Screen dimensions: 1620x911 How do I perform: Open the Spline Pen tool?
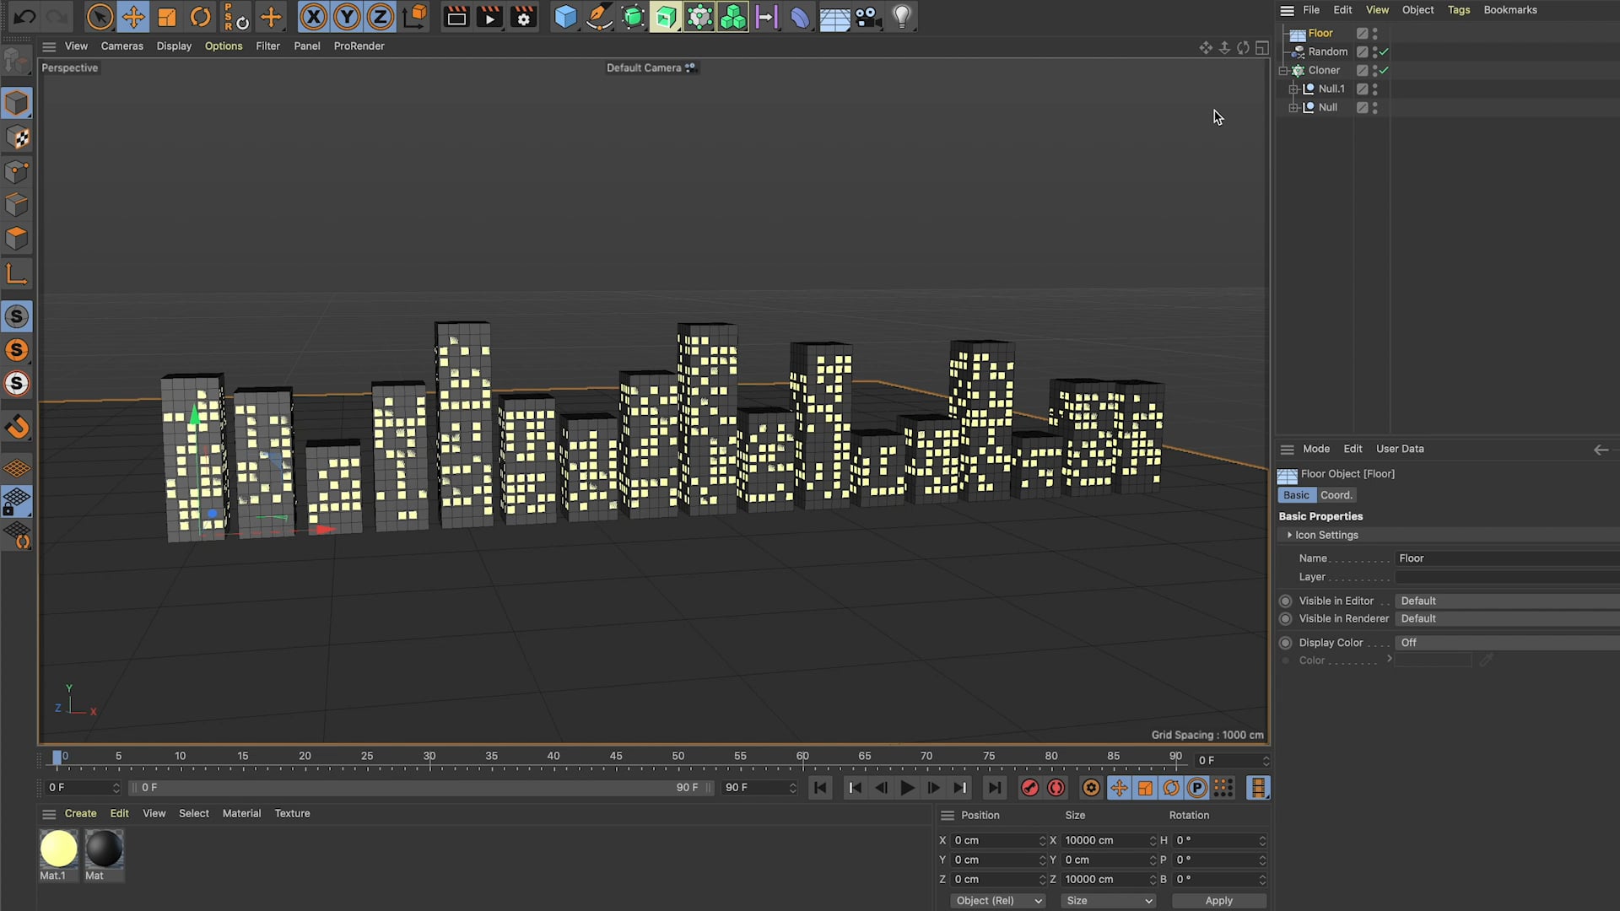[599, 16]
